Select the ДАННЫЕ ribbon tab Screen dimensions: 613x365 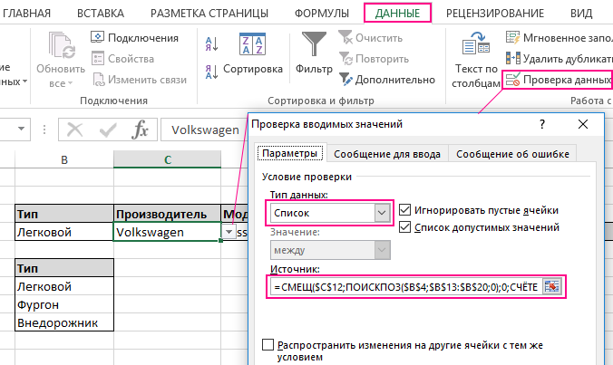397,13
